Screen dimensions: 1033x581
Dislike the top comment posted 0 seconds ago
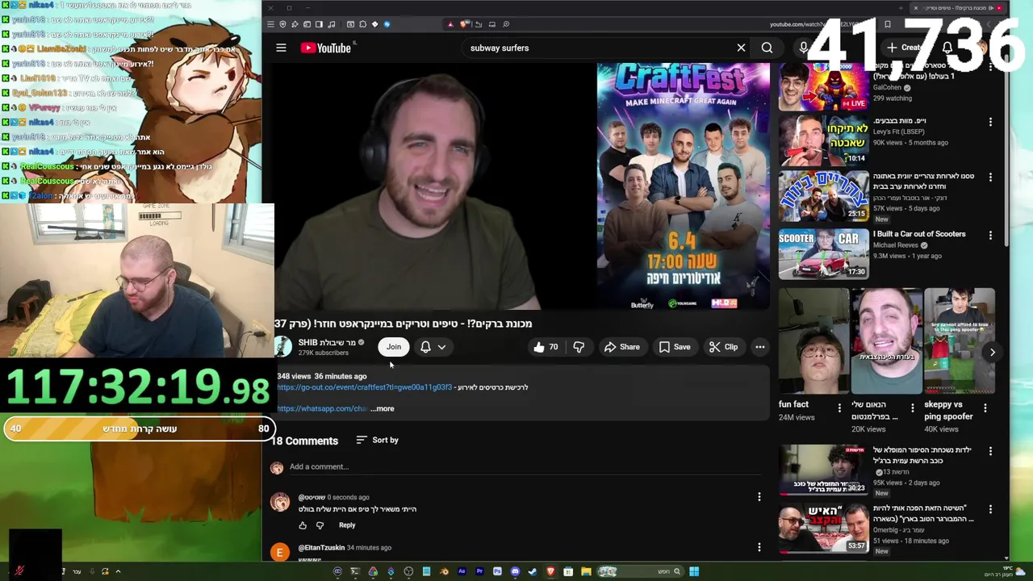coord(320,525)
